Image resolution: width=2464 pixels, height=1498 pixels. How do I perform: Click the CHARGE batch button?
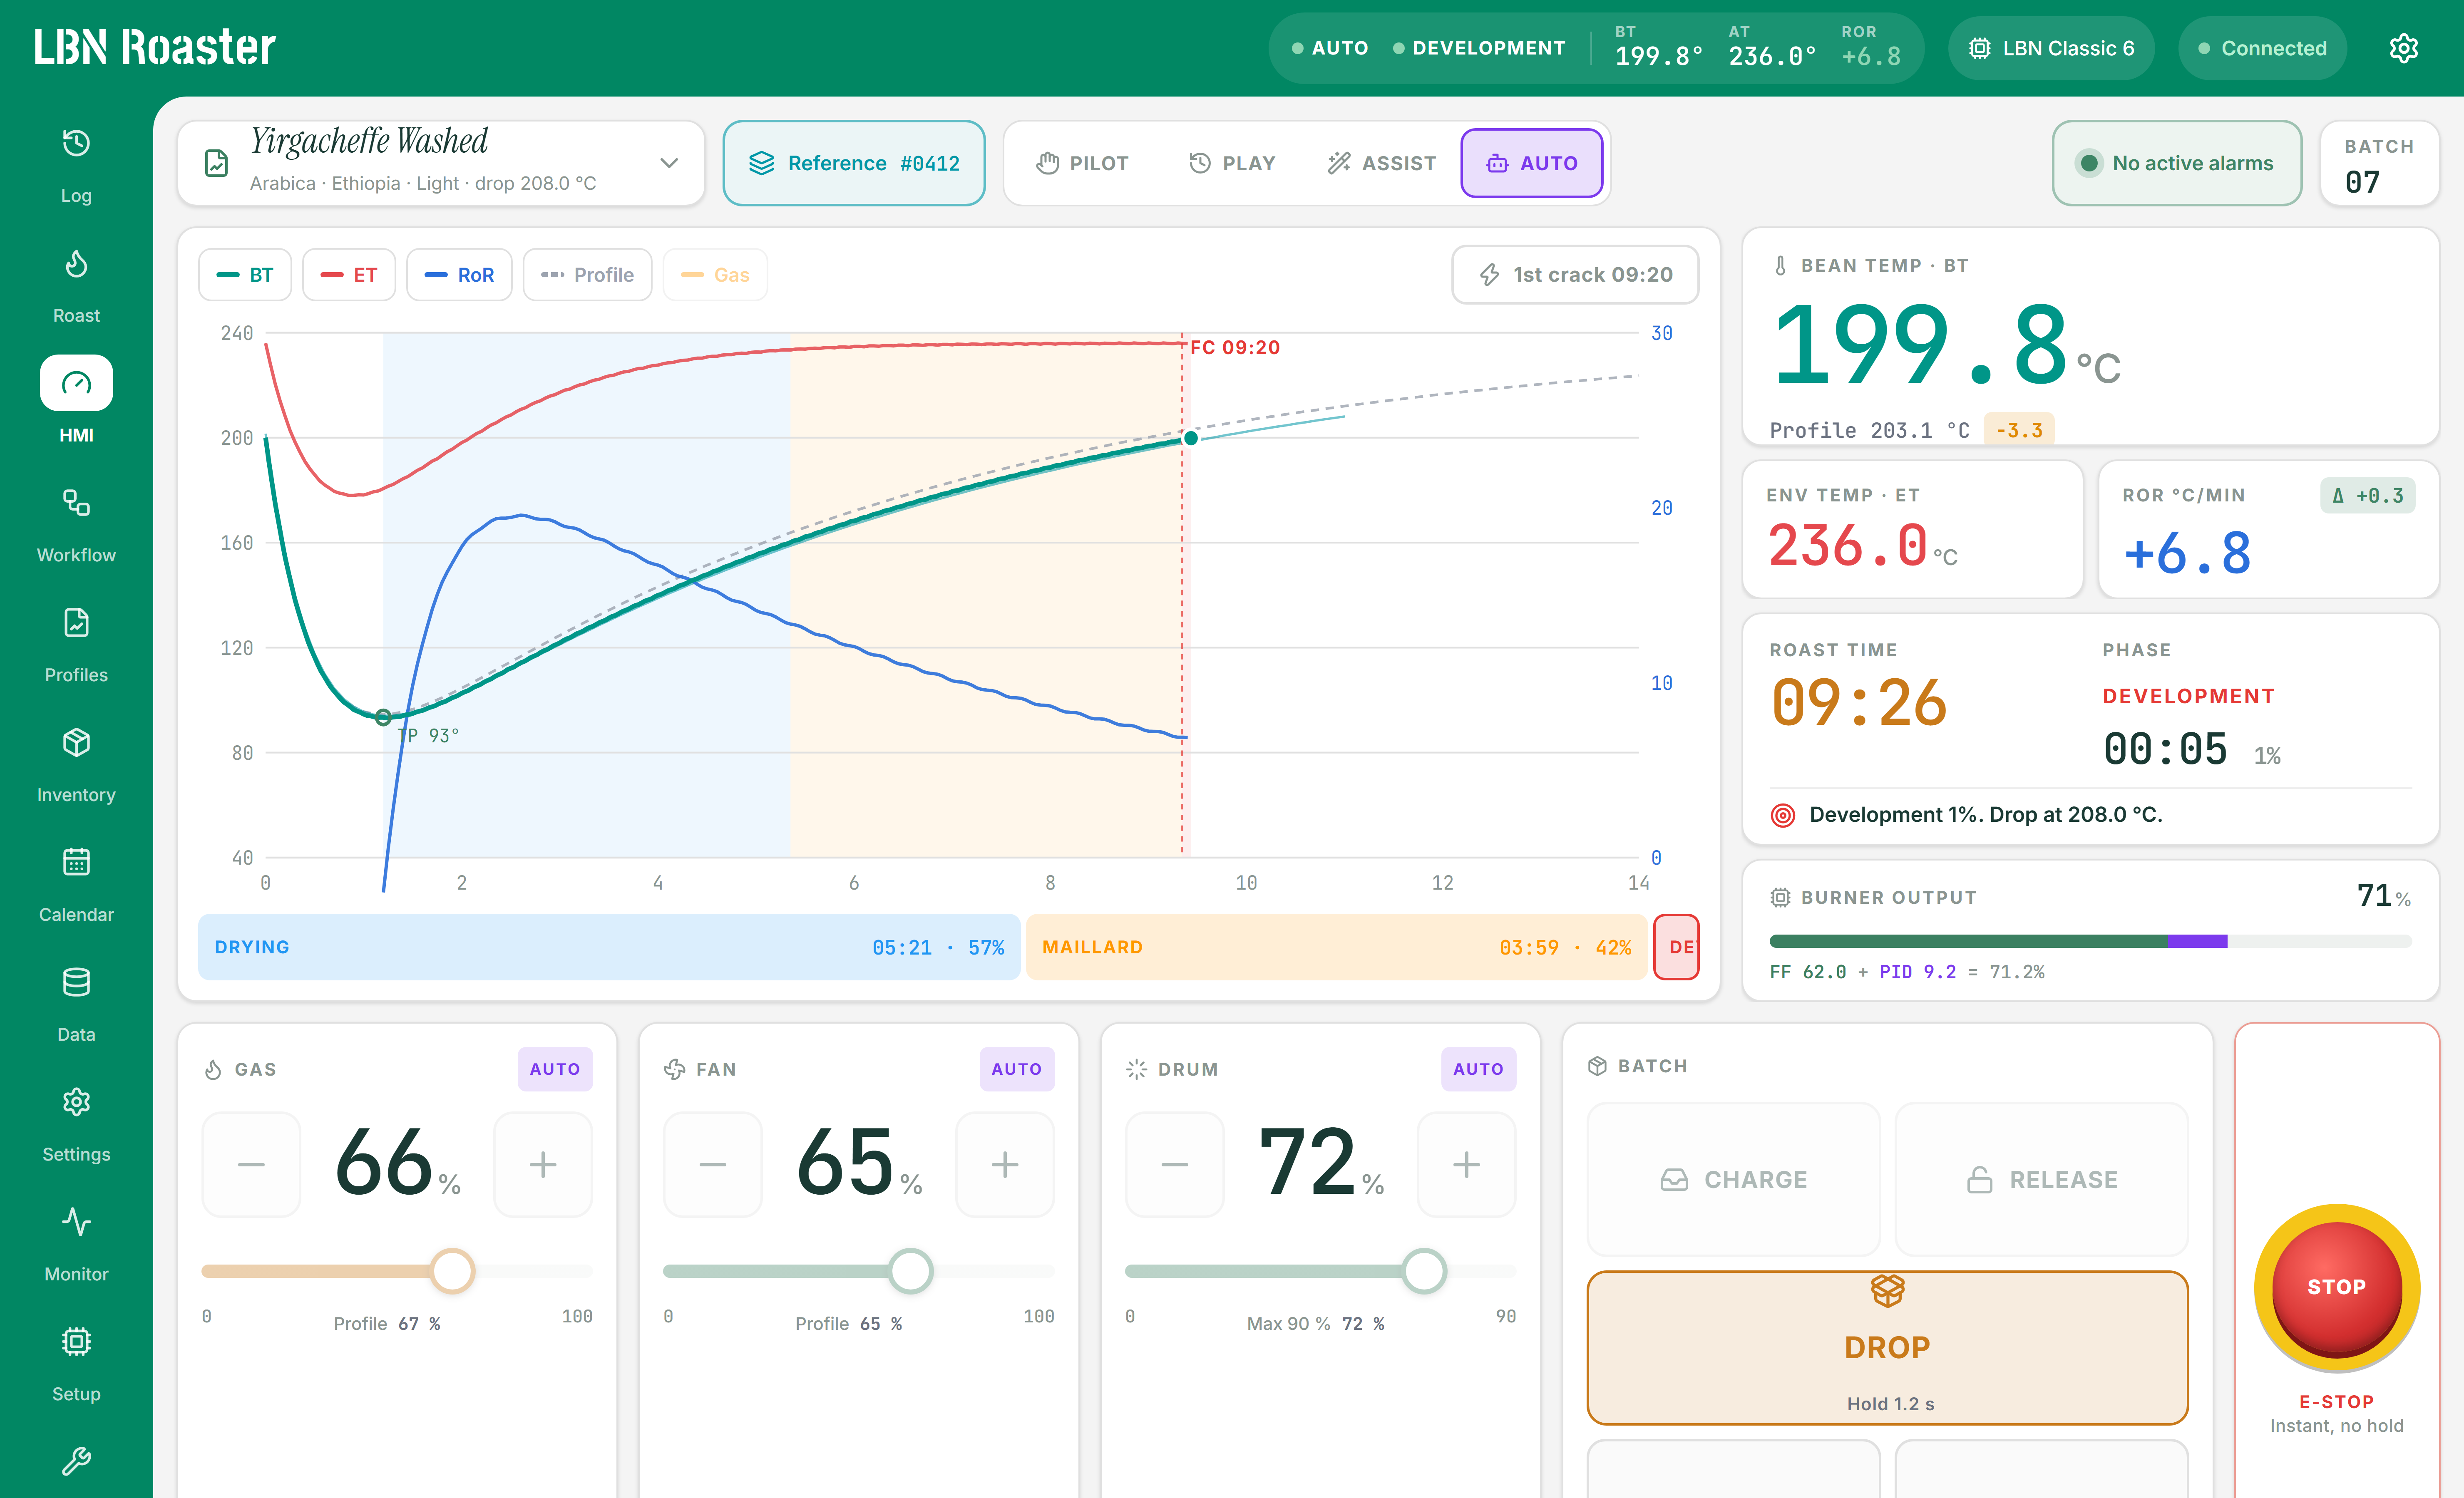pyautogui.click(x=1734, y=1180)
